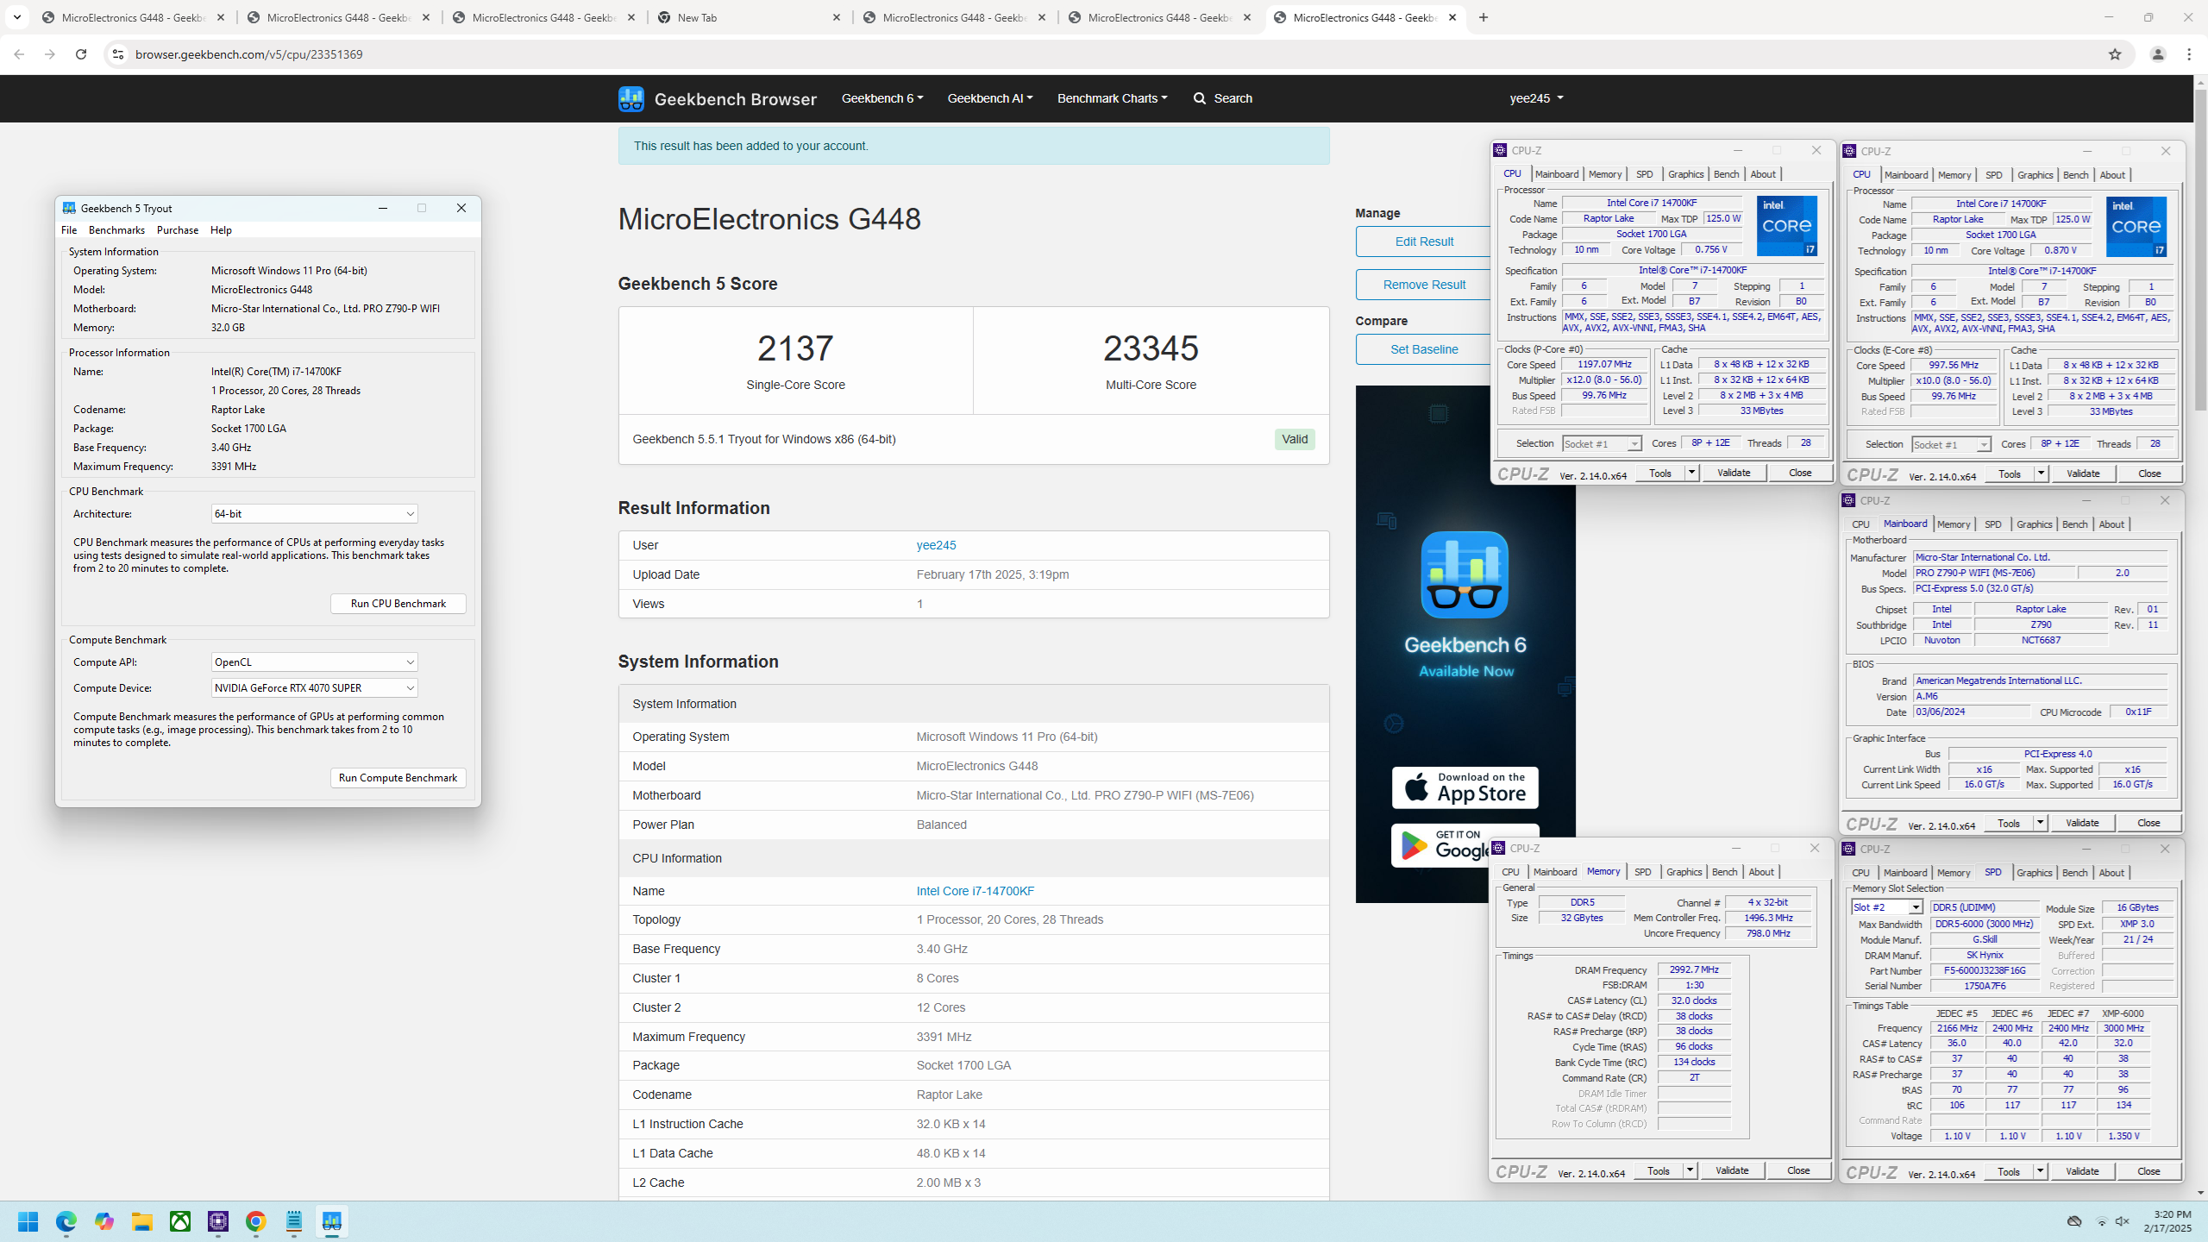
Task: Expand the Geekbench 6 navbar dropdown
Action: tap(882, 98)
